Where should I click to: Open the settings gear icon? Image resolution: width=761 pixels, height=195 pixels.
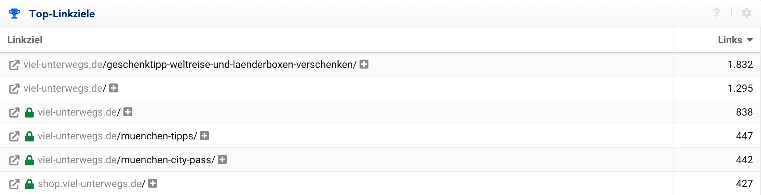coord(746,13)
